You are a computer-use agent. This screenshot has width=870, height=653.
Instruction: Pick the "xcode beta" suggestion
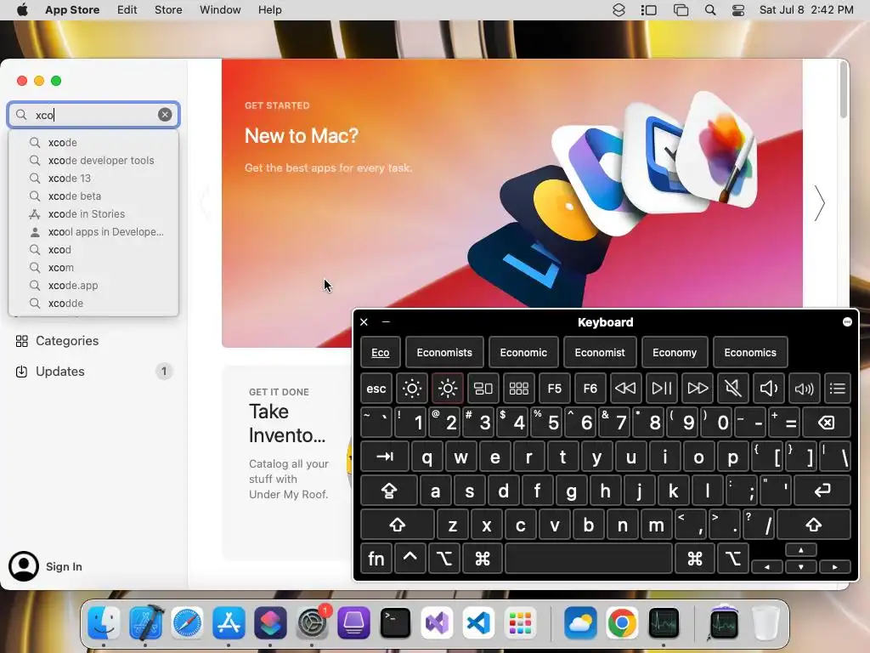(93, 196)
